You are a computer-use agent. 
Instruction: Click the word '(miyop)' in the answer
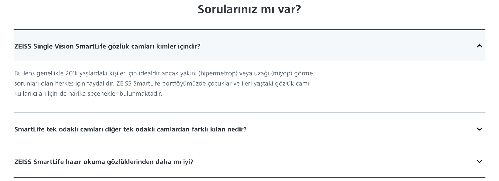(281, 73)
